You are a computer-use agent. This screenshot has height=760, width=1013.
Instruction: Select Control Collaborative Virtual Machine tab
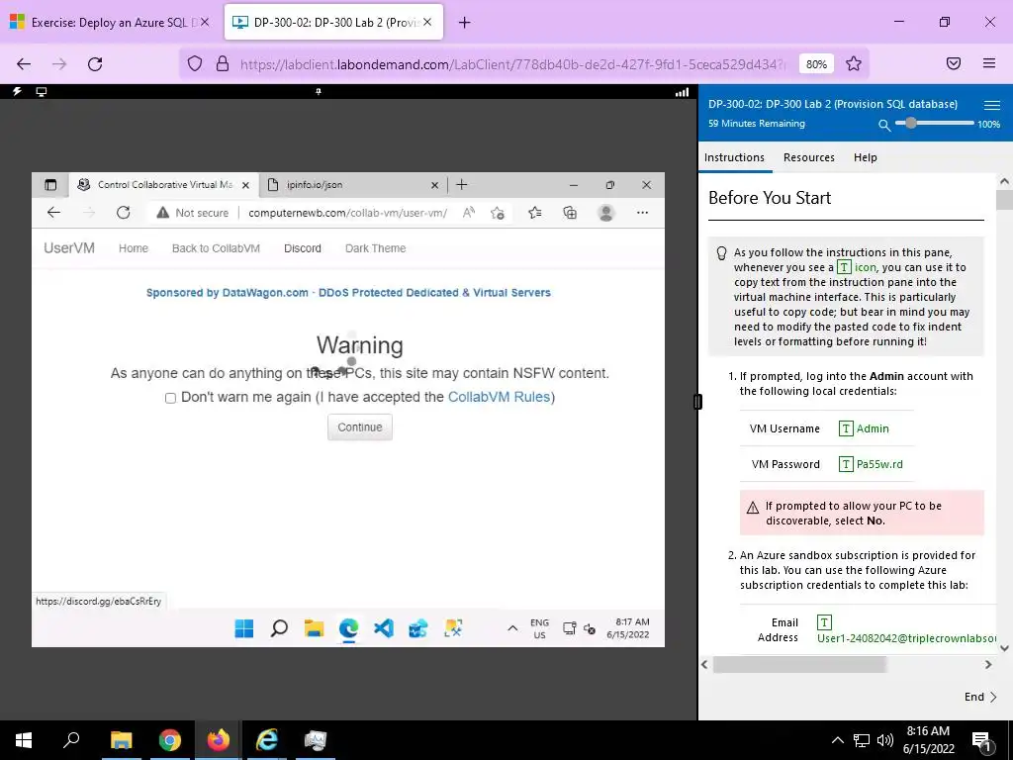(x=164, y=185)
